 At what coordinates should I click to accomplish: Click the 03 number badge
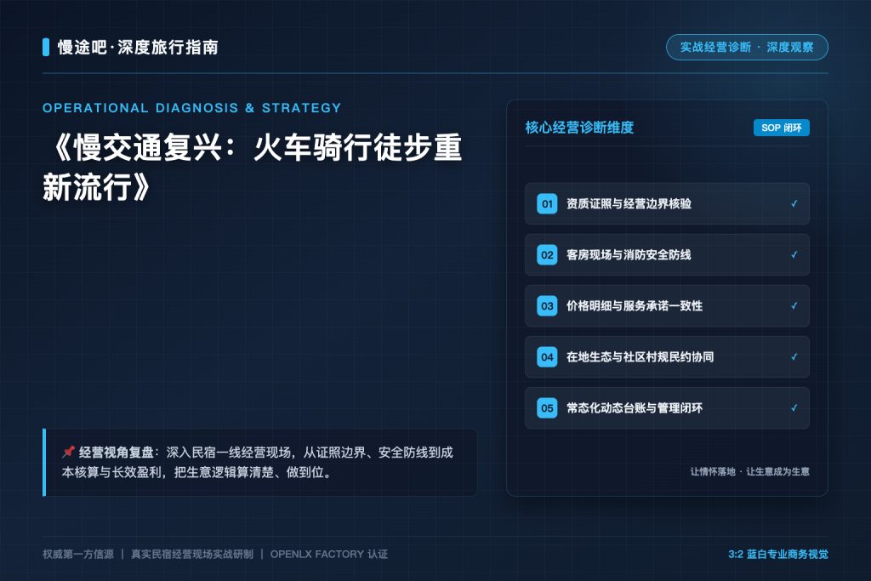[547, 306]
